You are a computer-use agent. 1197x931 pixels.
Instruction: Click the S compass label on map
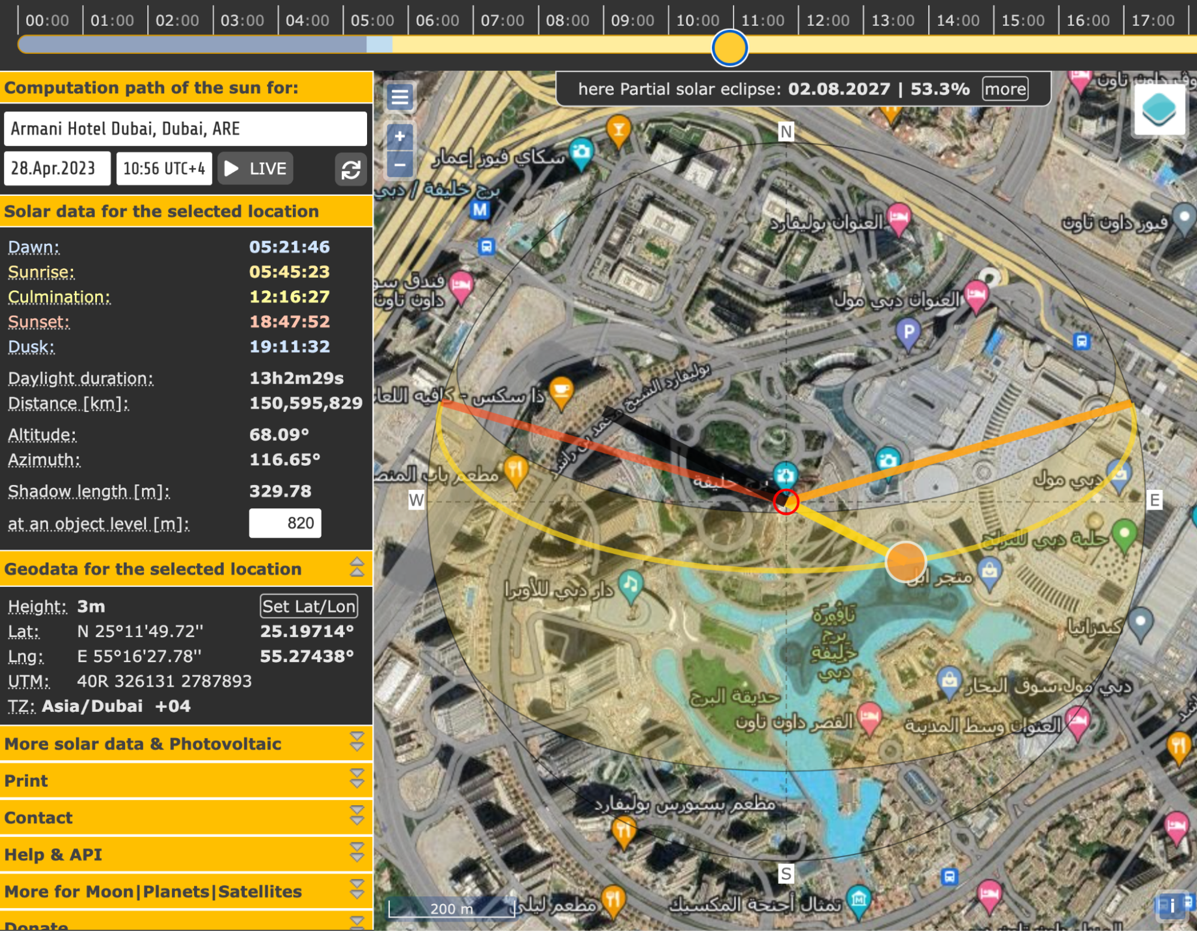pos(786,874)
